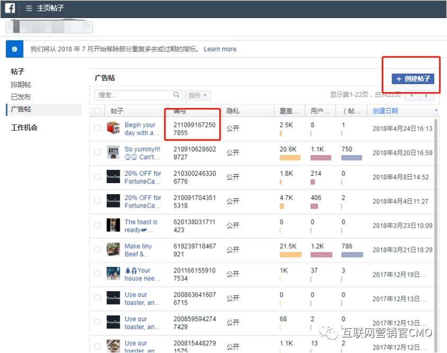Click the 隐私 column header
The height and width of the screenshot is (353, 447).
coord(233,111)
